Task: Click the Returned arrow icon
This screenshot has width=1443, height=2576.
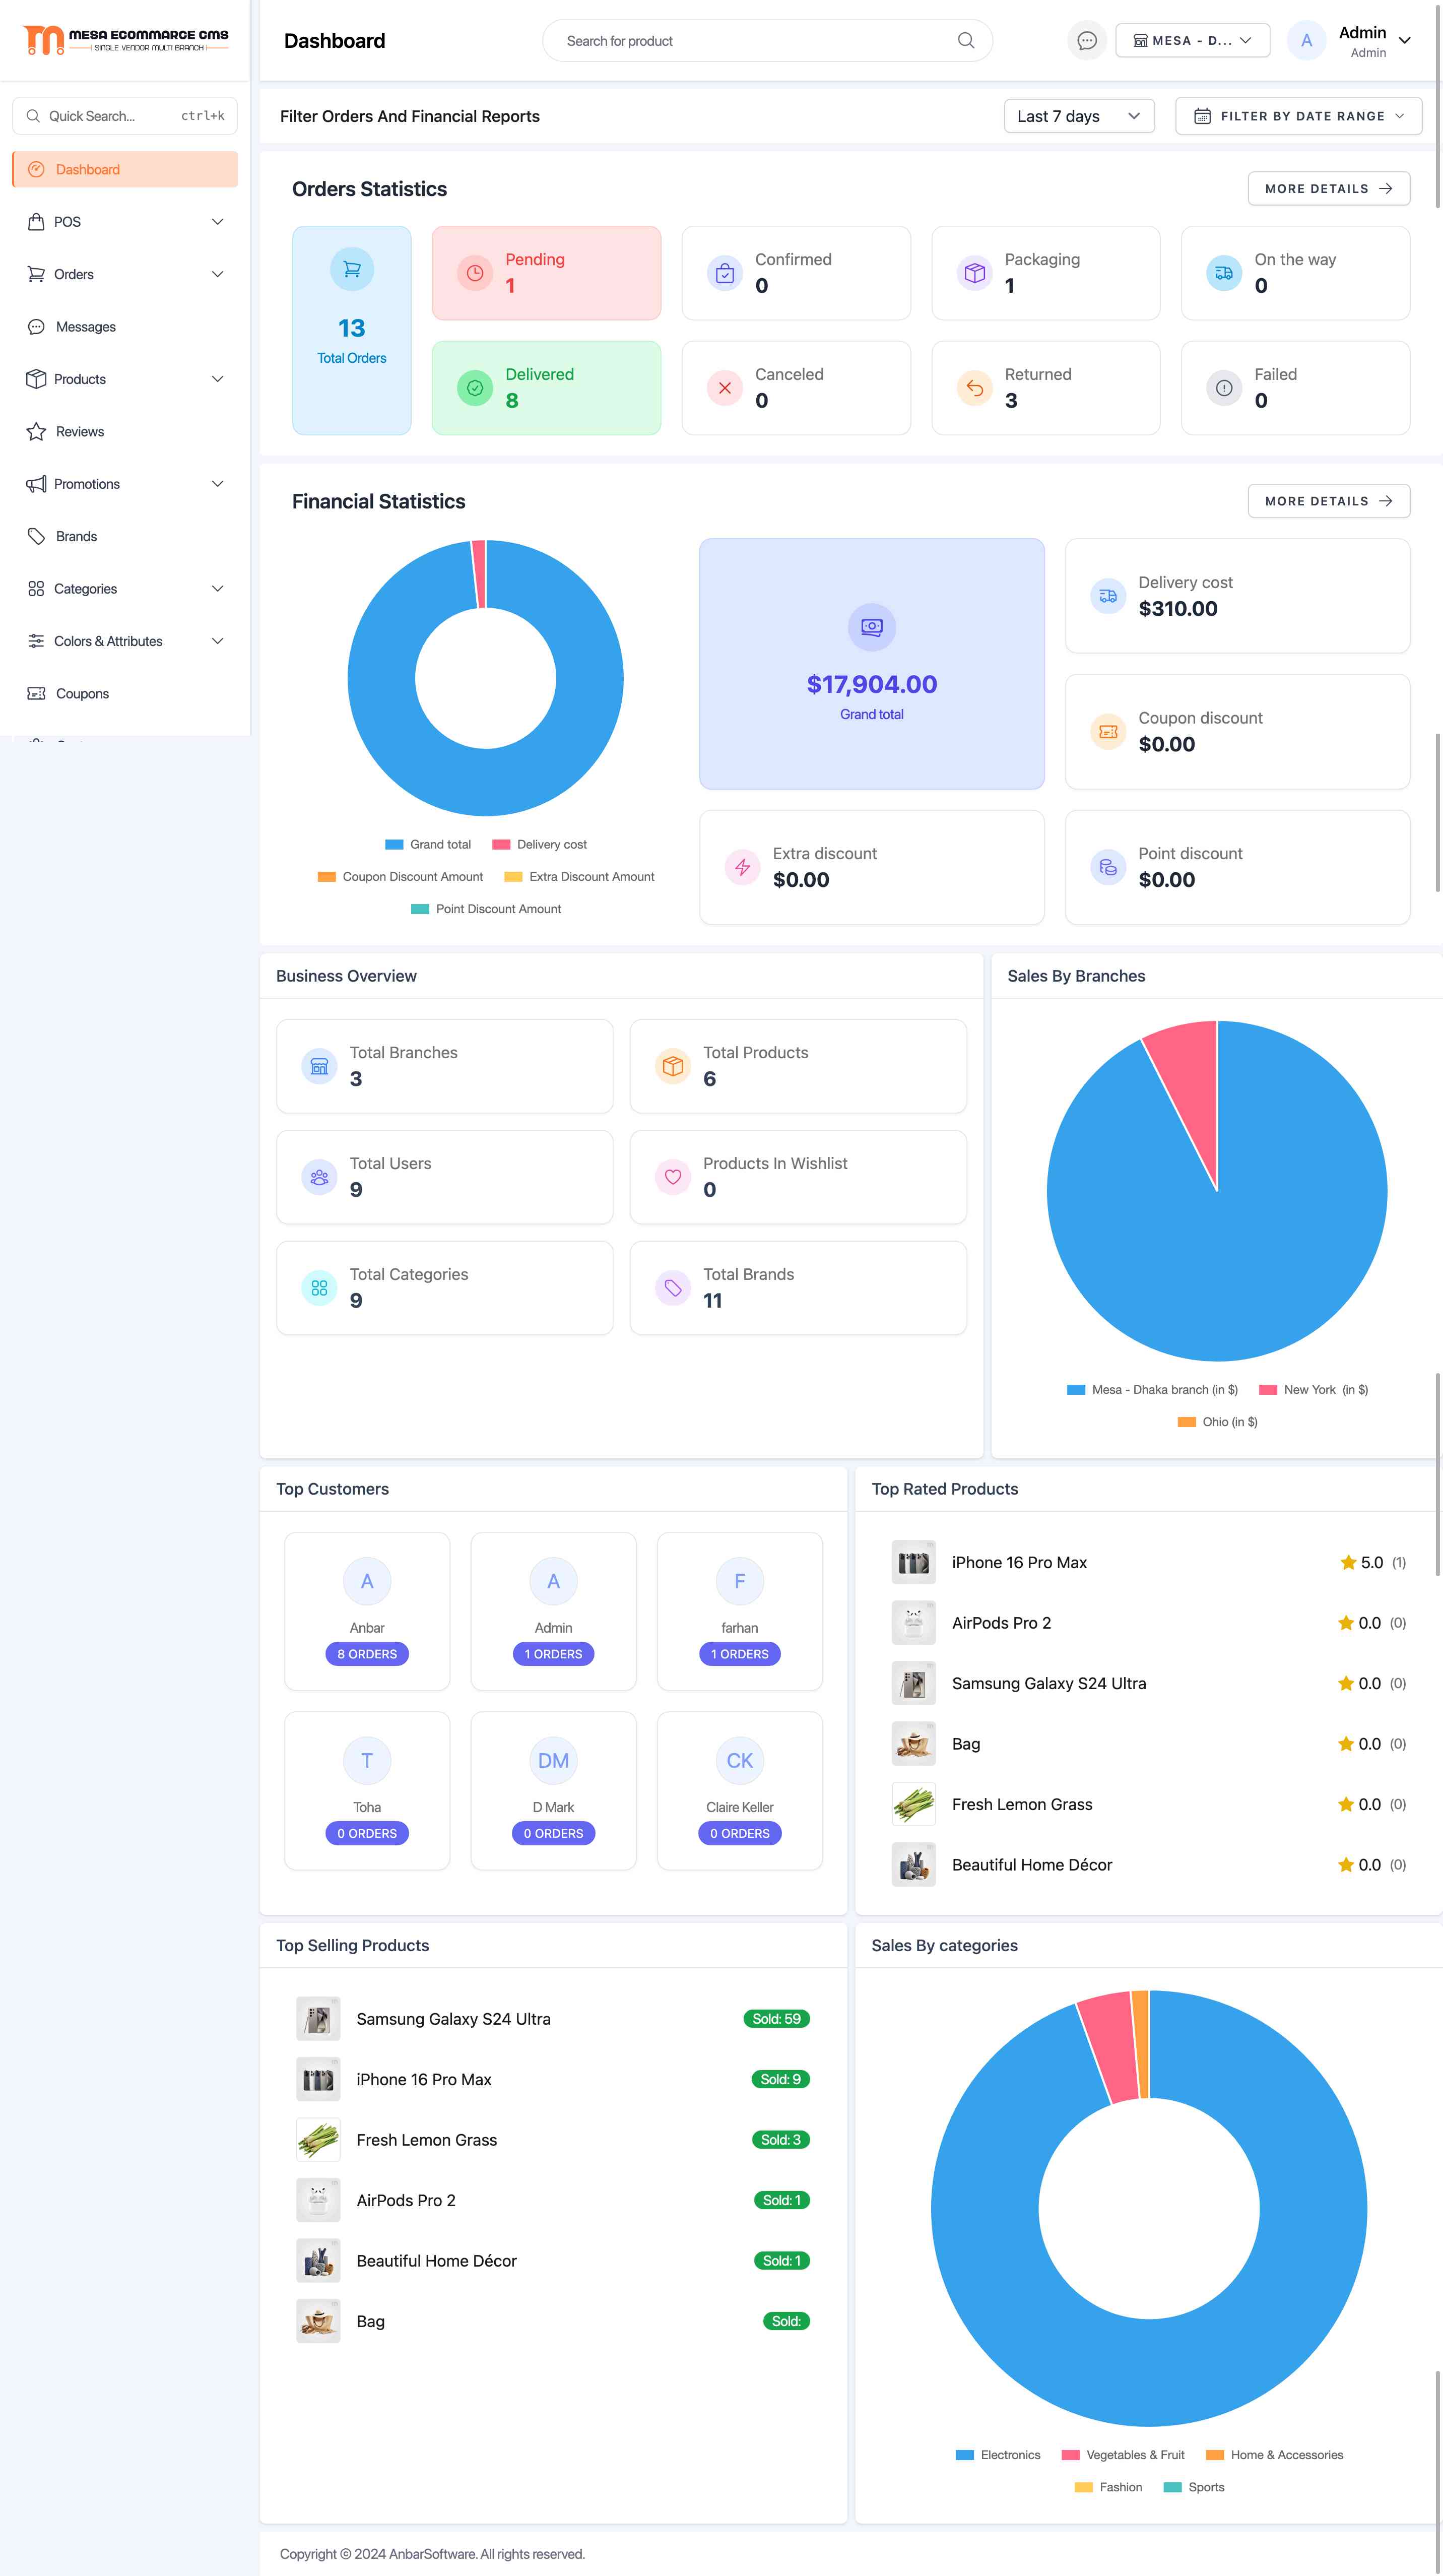Action: pyautogui.click(x=975, y=388)
